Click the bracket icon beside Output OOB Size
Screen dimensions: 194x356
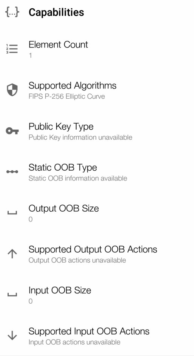12,213
